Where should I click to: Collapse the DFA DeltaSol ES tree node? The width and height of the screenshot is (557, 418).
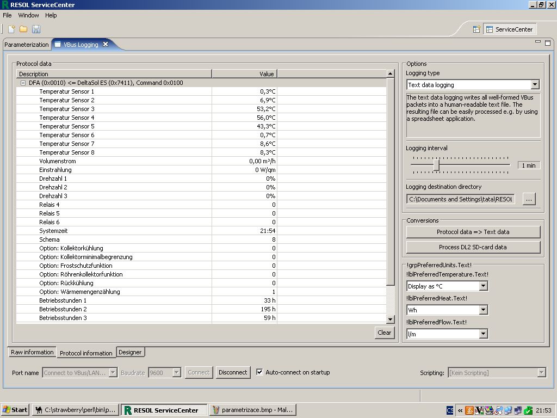[x=23, y=83]
